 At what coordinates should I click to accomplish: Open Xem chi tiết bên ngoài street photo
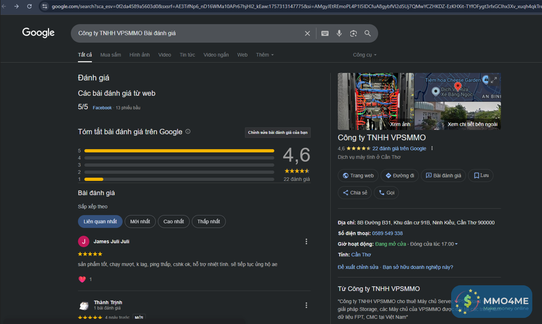click(x=457, y=116)
